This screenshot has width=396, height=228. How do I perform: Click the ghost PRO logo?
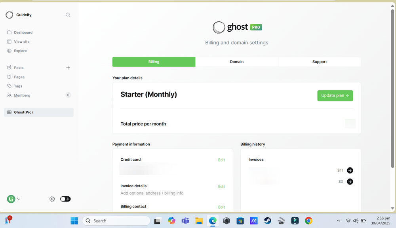pyautogui.click(x=237, y=27)
